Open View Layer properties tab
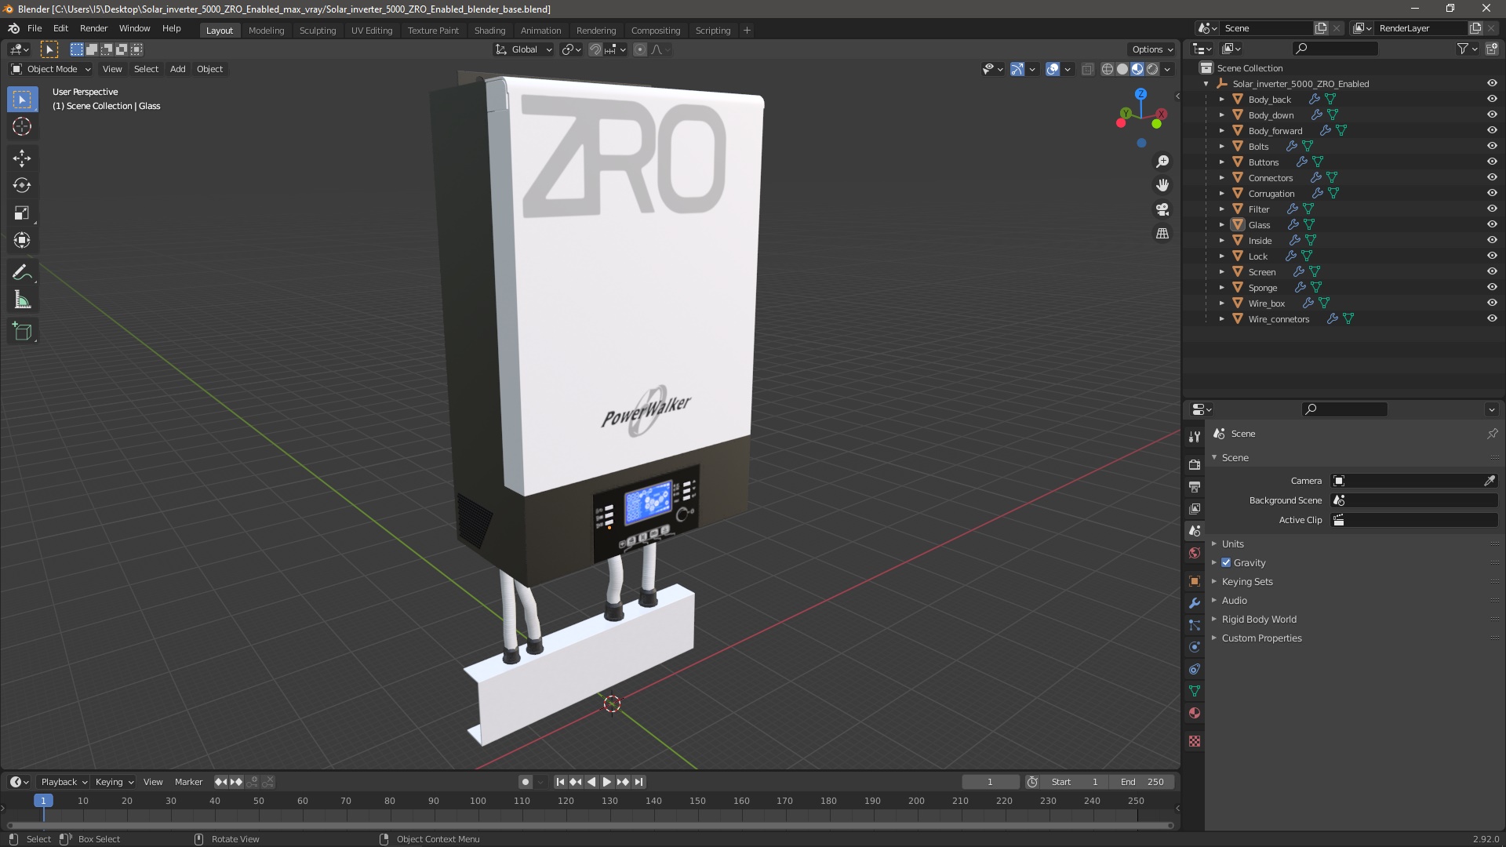 pyautogui.click(x=1195, y=509)
